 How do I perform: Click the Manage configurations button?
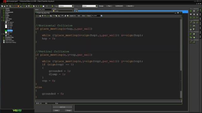[101, 6]
